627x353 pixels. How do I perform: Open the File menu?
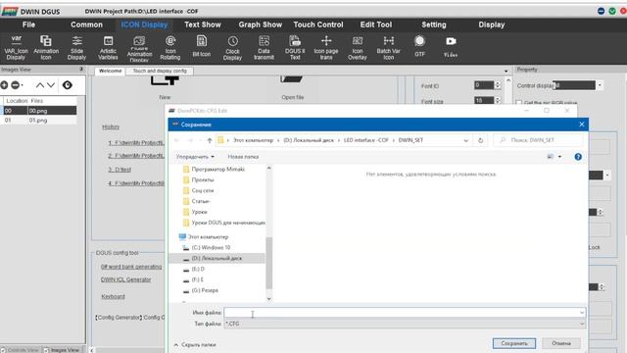tap(28, 25)
